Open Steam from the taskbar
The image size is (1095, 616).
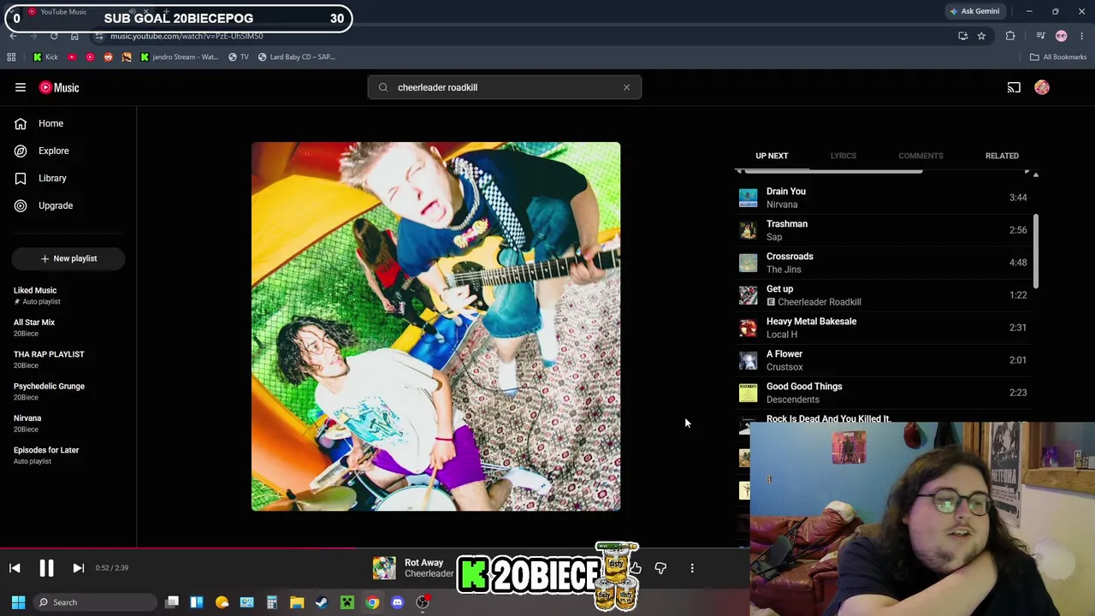(x=322, y=602)
